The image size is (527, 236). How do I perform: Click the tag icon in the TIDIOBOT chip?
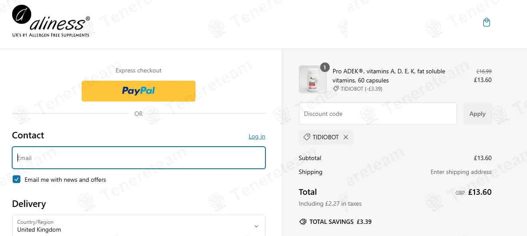(307, 137)
